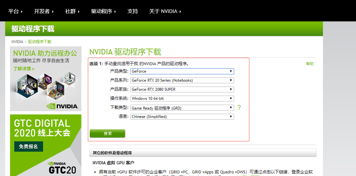Click the 帮助 link on the right

[310, 64]
